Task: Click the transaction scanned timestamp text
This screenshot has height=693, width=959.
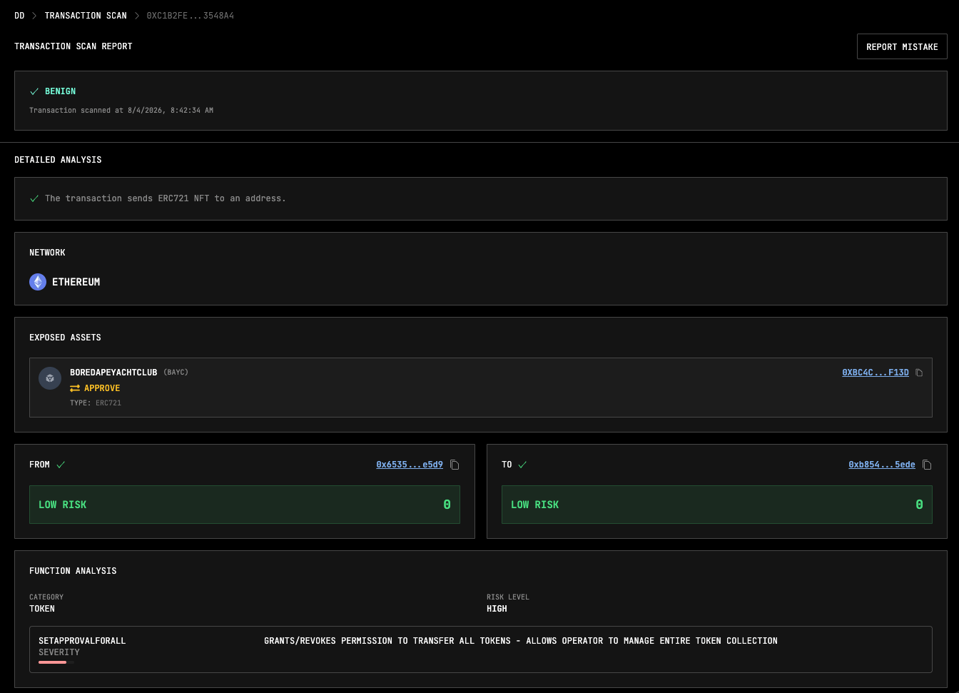Action: coord(121,111)
